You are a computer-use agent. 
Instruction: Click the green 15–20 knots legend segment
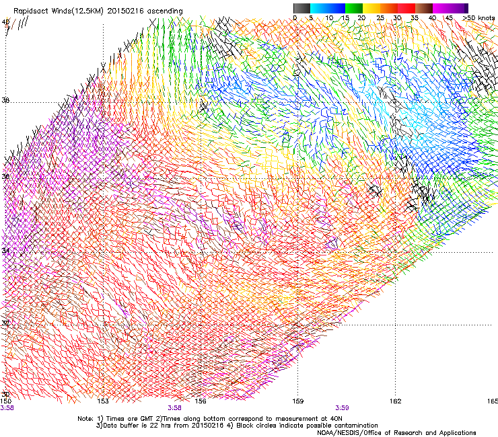tap(354, 8)
